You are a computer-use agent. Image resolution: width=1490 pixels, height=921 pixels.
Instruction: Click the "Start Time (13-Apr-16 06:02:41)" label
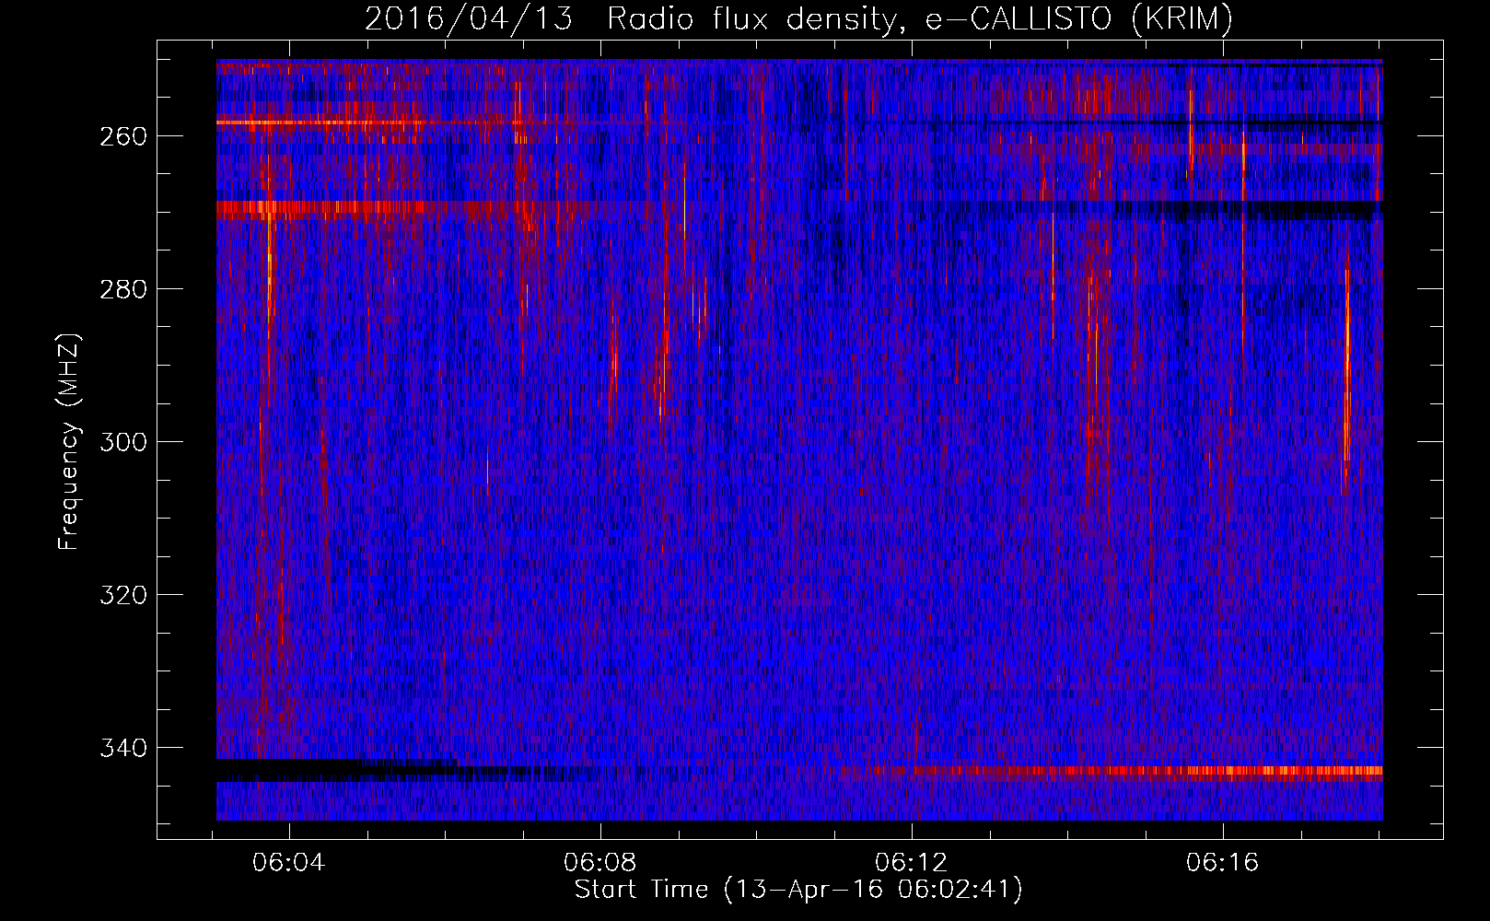coord(798,890)
